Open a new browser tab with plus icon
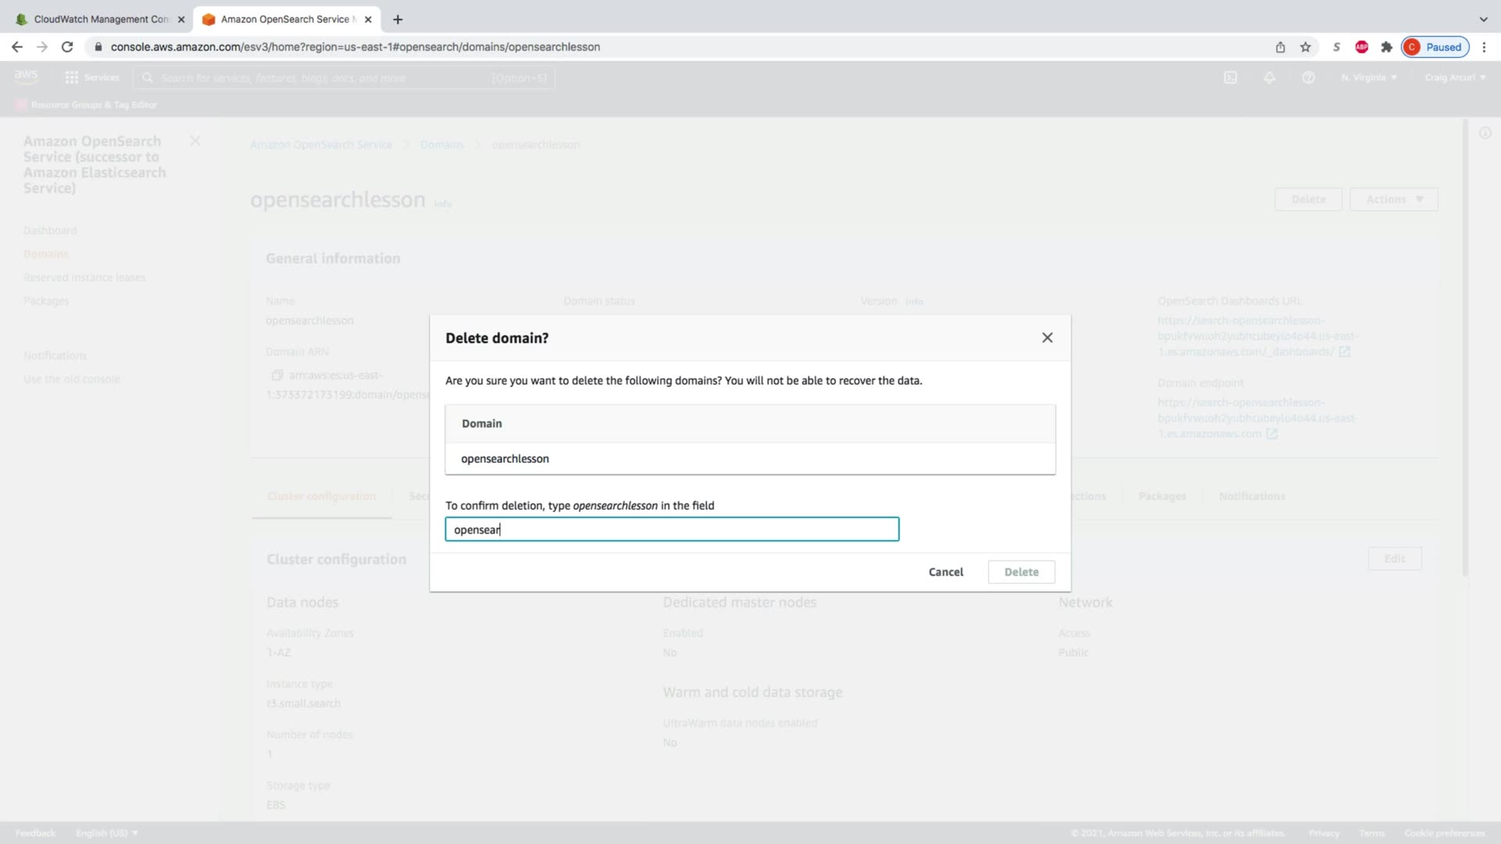Image resolution: width=1501 pixels, height=844 pixels. pyautogui.click(x=398, y=20)
